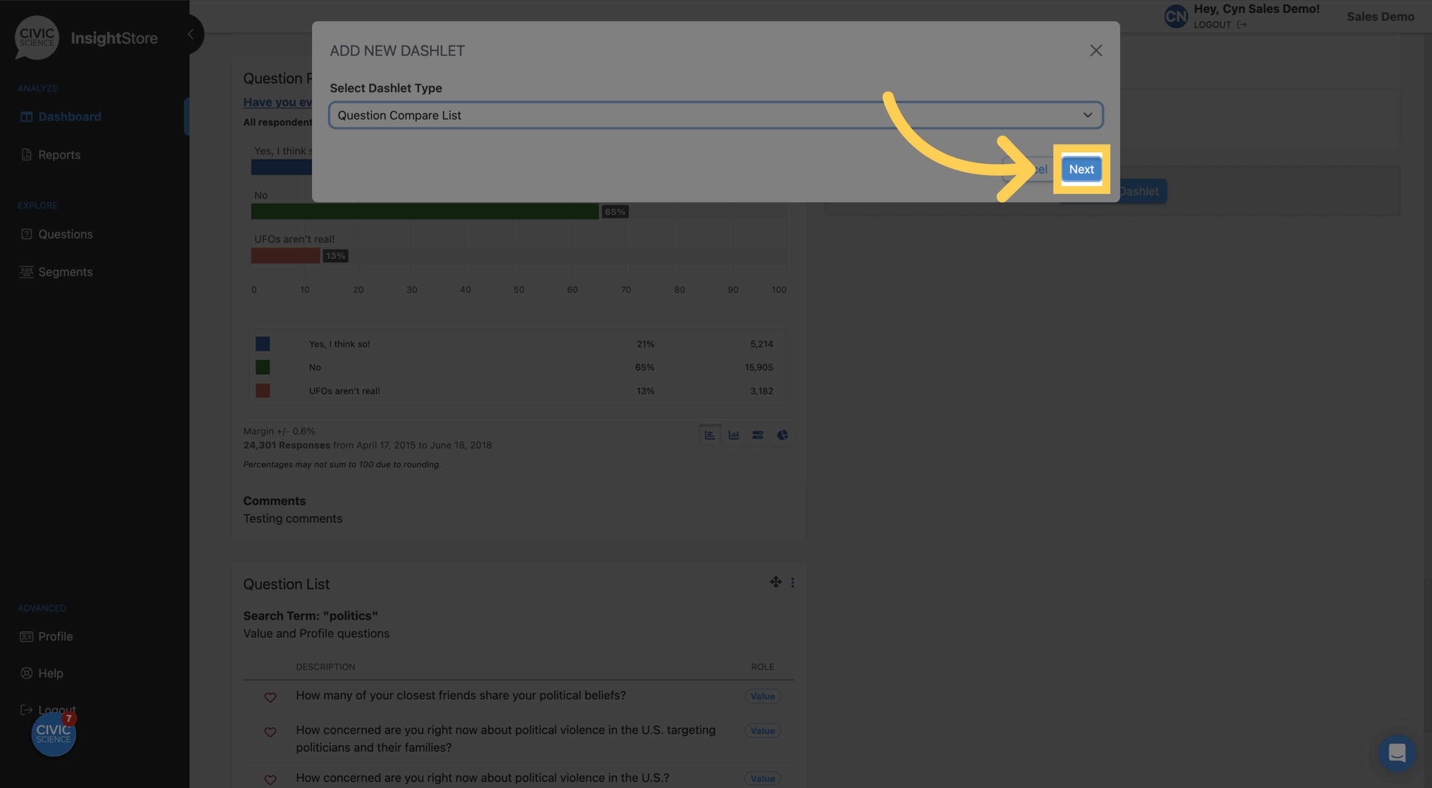Viewport: 1432px width, 788px height.
Task: Click the Value tag on politicians and families question
Action: point(762,730)
